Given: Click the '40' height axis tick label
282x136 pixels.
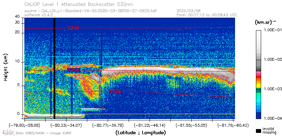Looking at the screenshot, I should (17, 17).
